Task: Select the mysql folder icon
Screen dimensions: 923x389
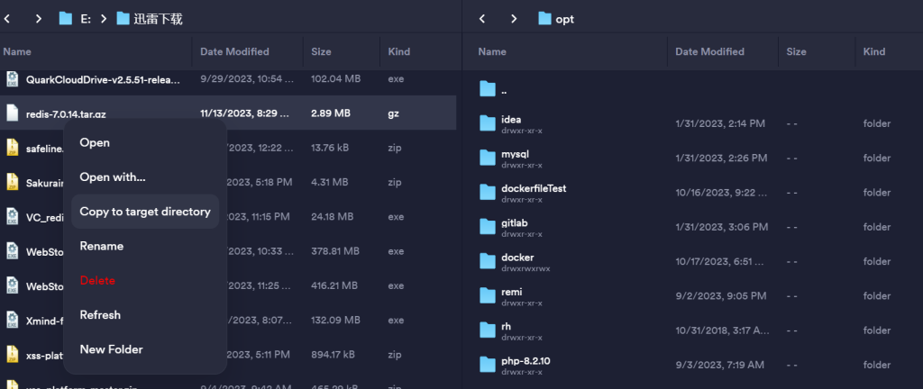Action: (x=488, y=158)
